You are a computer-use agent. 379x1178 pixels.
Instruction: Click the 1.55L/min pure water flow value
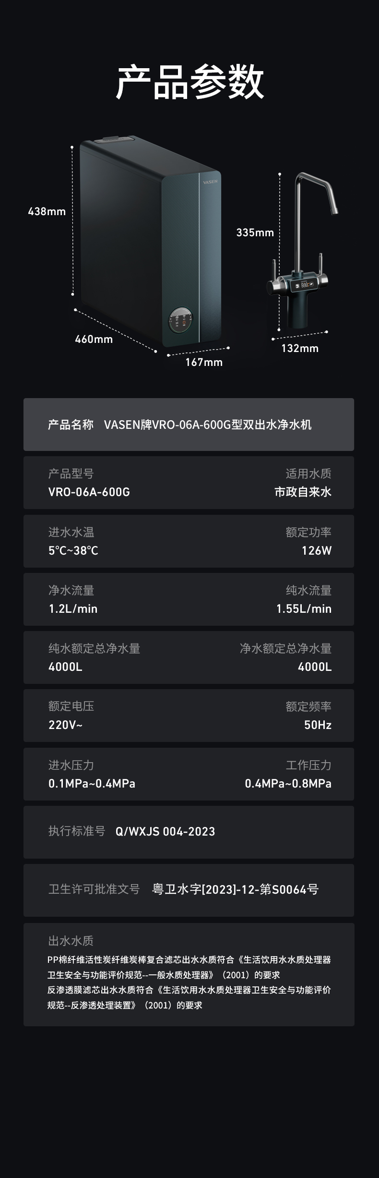[304, 608]
